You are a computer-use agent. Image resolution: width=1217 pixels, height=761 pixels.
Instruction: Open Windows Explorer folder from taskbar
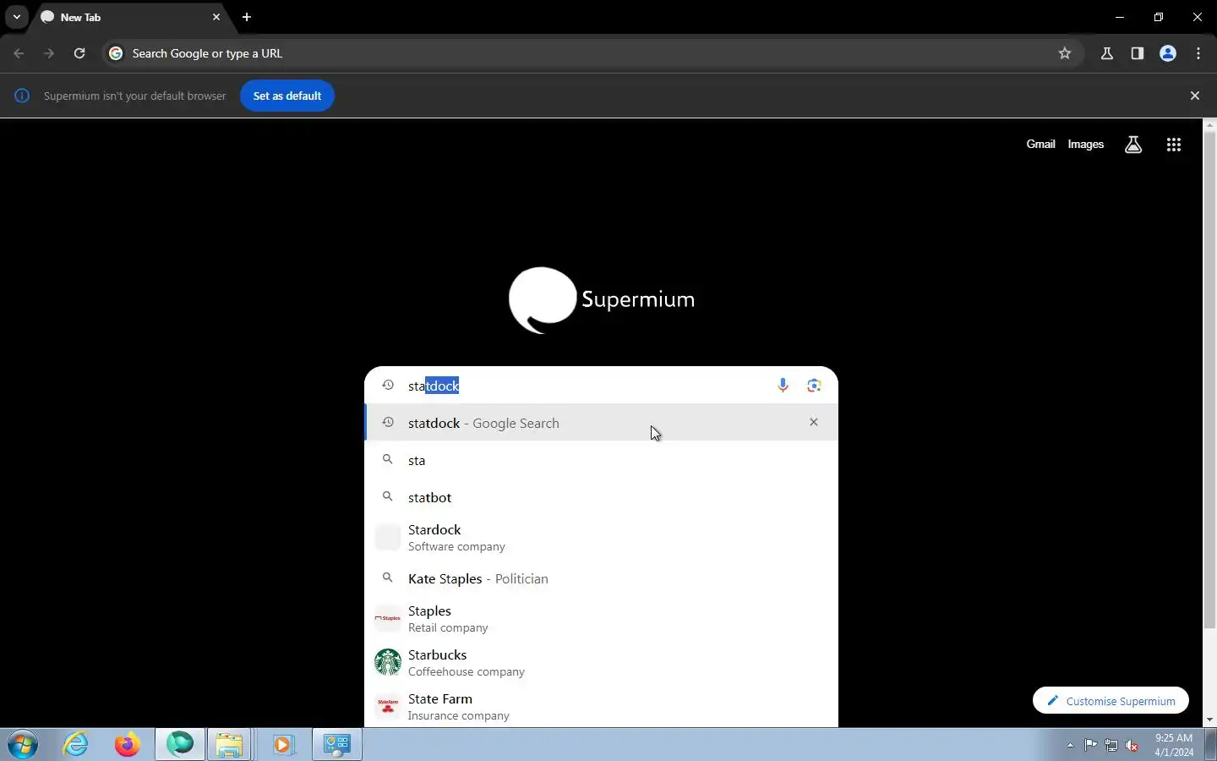[229, 745]
